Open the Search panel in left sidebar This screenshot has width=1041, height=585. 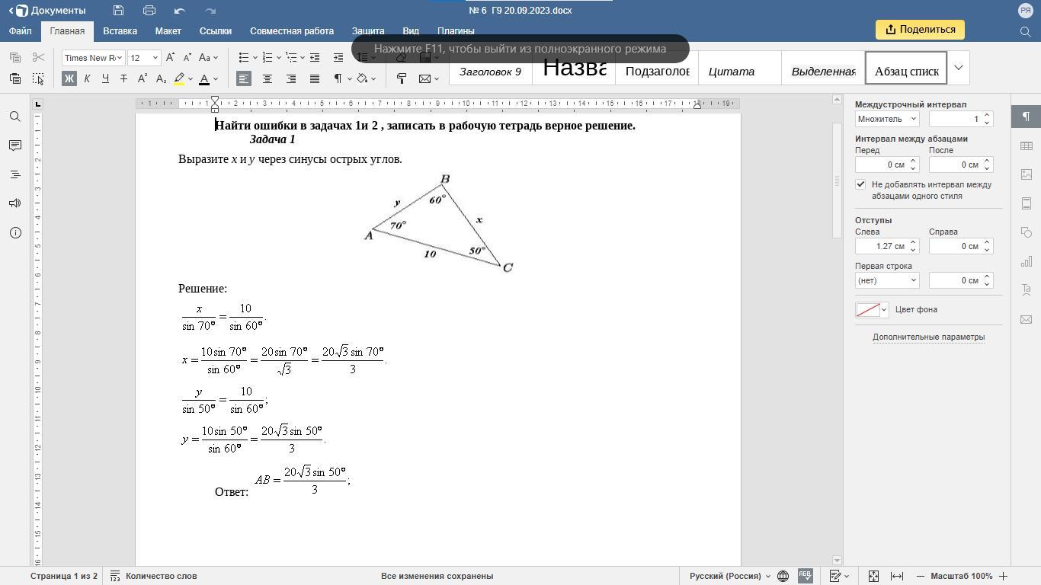15,117
